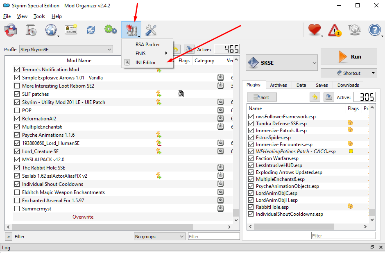Open the Profiles ID card icon

point(71,30)
